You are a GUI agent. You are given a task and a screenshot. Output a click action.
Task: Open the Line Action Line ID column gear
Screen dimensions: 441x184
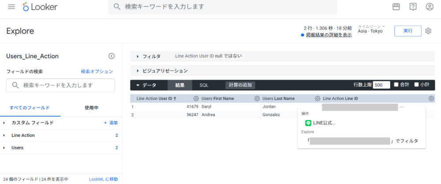coord(431,99)
